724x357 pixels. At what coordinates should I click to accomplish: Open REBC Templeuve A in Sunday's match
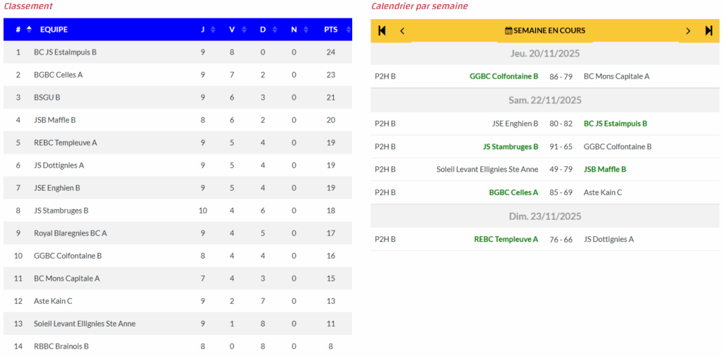point(506,239)
